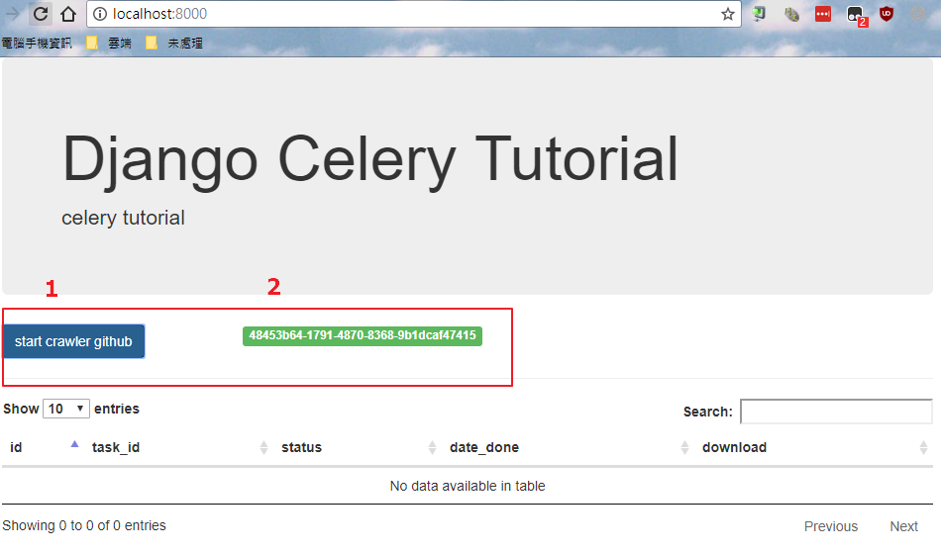Start the github crawler task
The image size is (941, 553).
(x=74, y=341)
